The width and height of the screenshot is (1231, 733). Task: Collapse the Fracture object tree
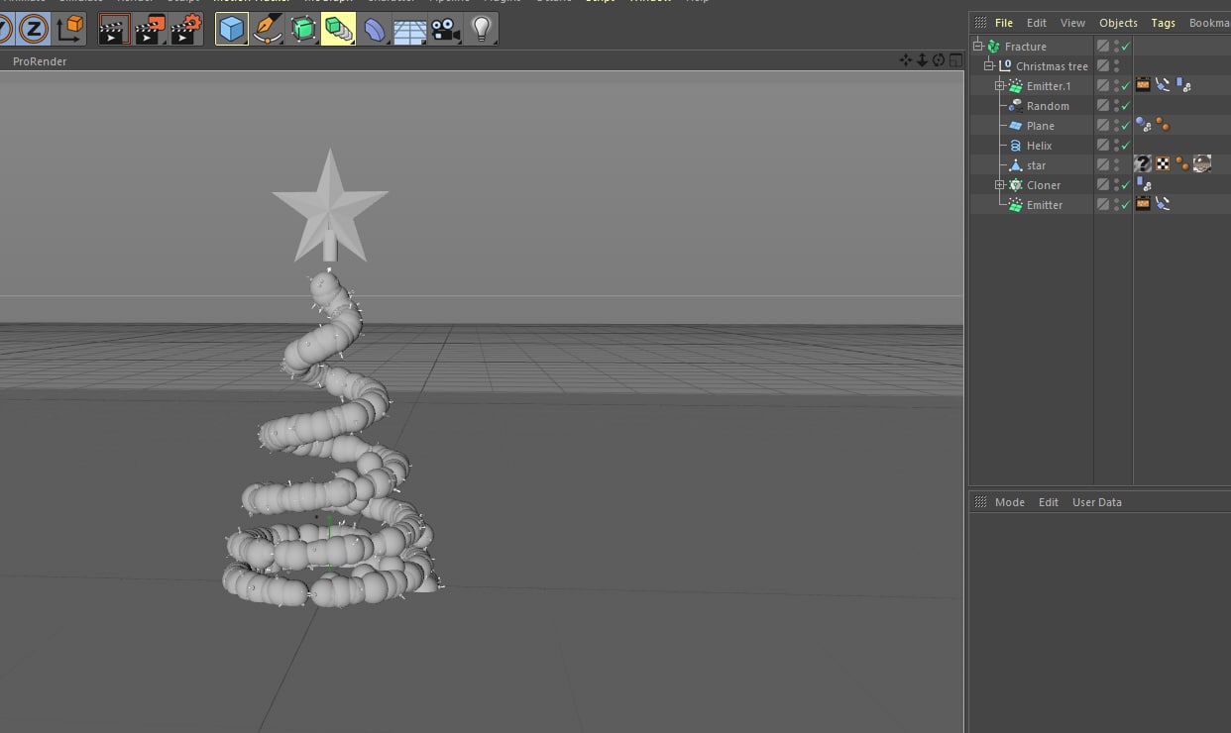pos(978,46)
